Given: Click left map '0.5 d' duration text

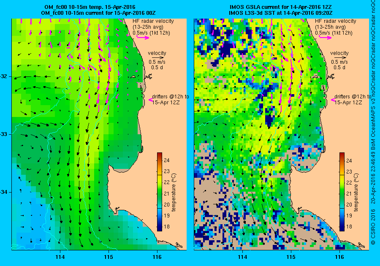Looking at the screenshot, I should (157, 68).
